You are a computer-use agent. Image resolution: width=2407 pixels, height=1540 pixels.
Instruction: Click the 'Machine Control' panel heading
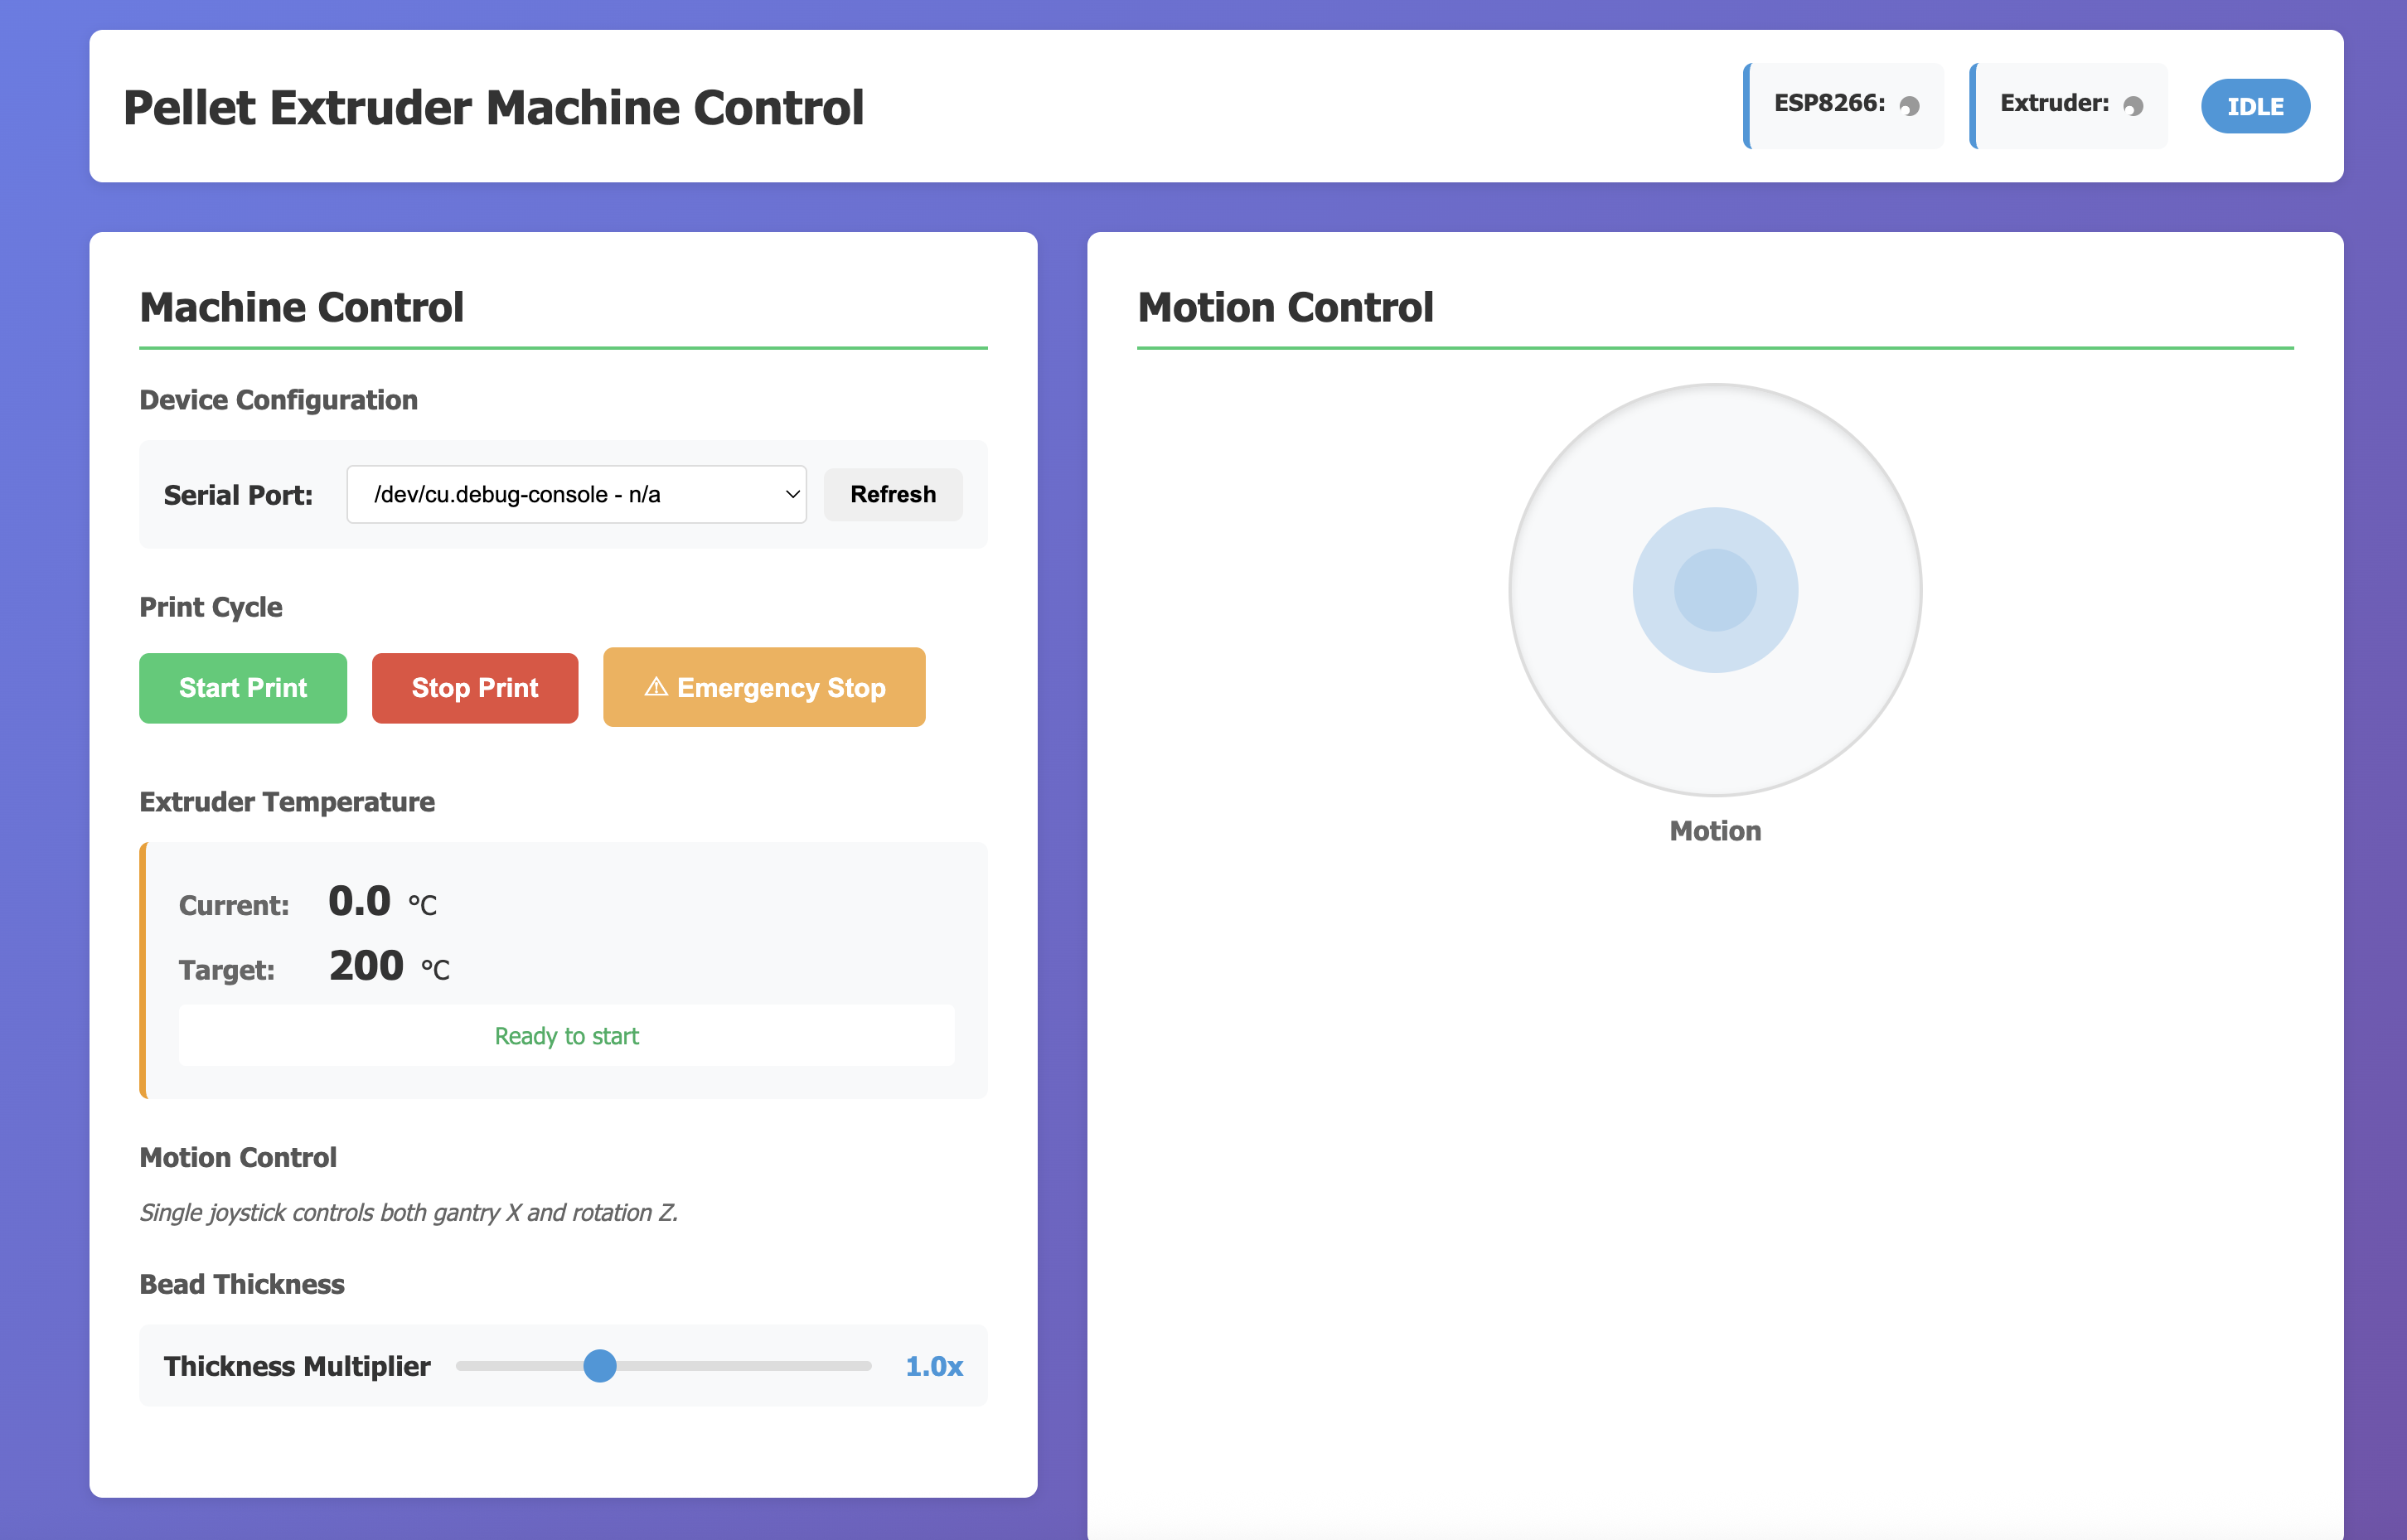pyautogui.click(x=301, y=308)
